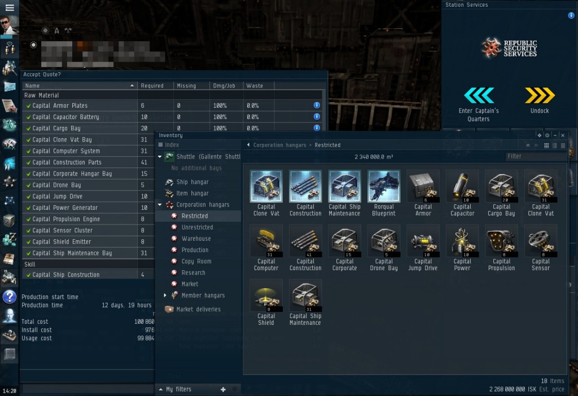
Task: Select the Capital Jump Drive item
Action: point(423,248)
